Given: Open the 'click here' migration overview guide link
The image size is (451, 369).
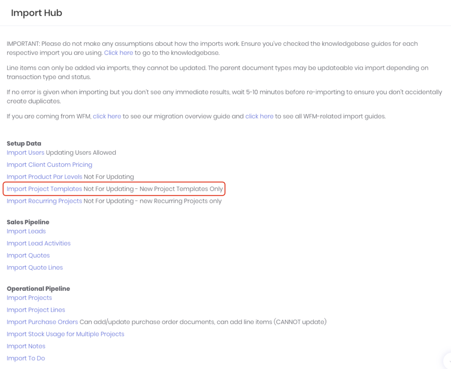Looking at the screenshot, I should point(107,116).
